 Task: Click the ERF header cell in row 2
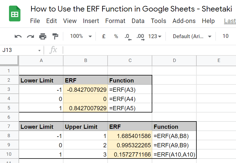pos(85,80)
